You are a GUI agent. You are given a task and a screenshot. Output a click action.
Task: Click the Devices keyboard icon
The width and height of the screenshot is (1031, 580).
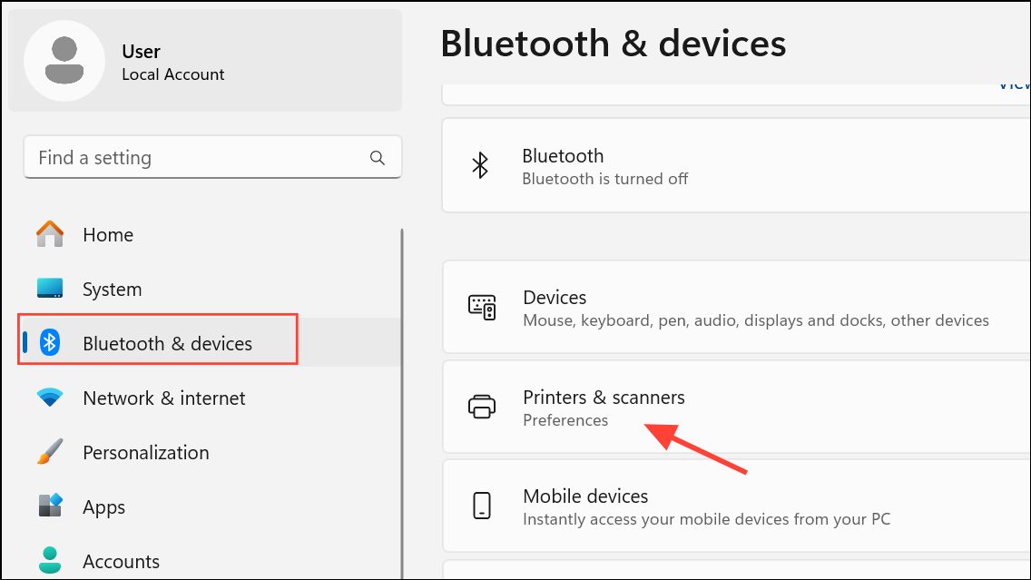(x=482, y=308)
